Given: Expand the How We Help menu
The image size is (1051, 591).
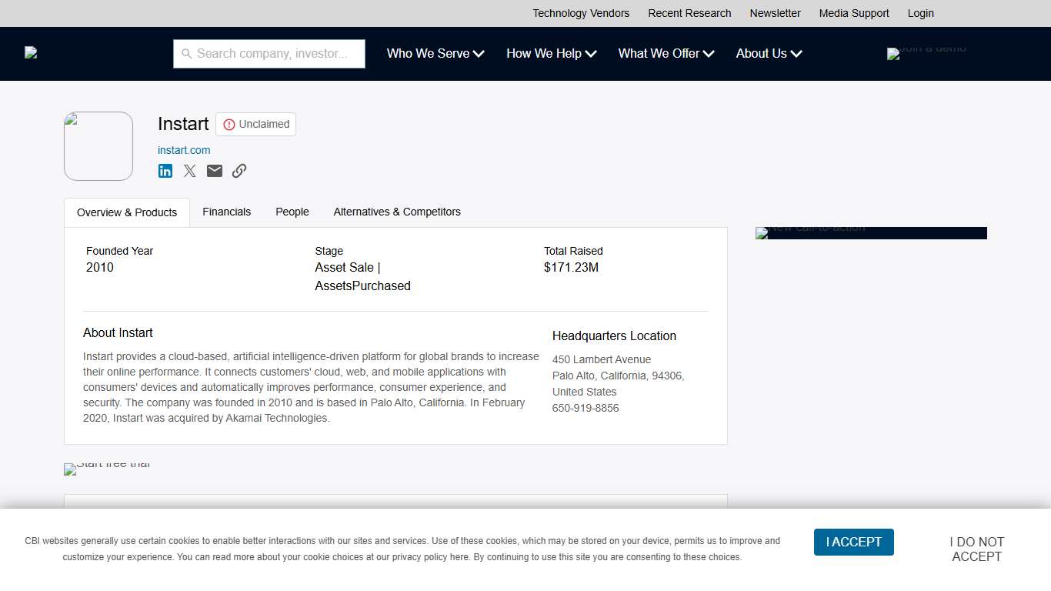Looking at the screenshot, I should 551,54.
